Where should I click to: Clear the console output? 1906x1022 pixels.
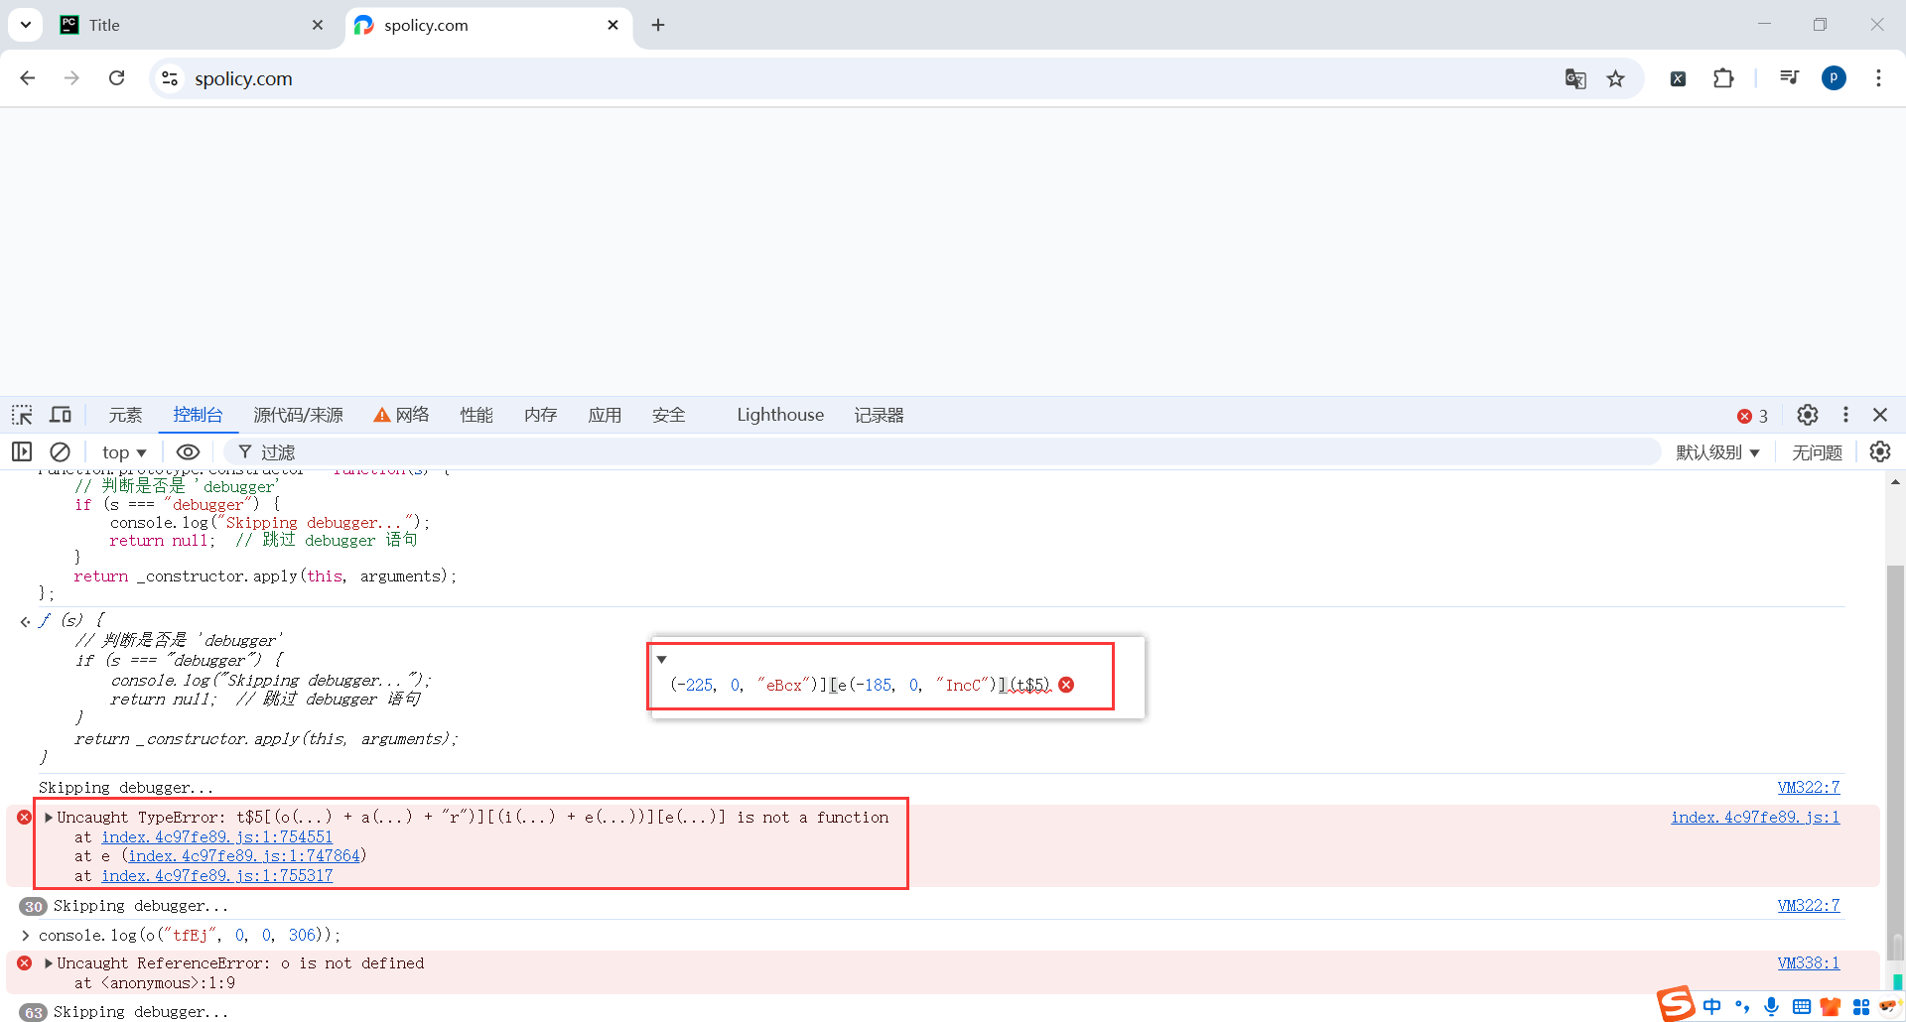(61, 451)
